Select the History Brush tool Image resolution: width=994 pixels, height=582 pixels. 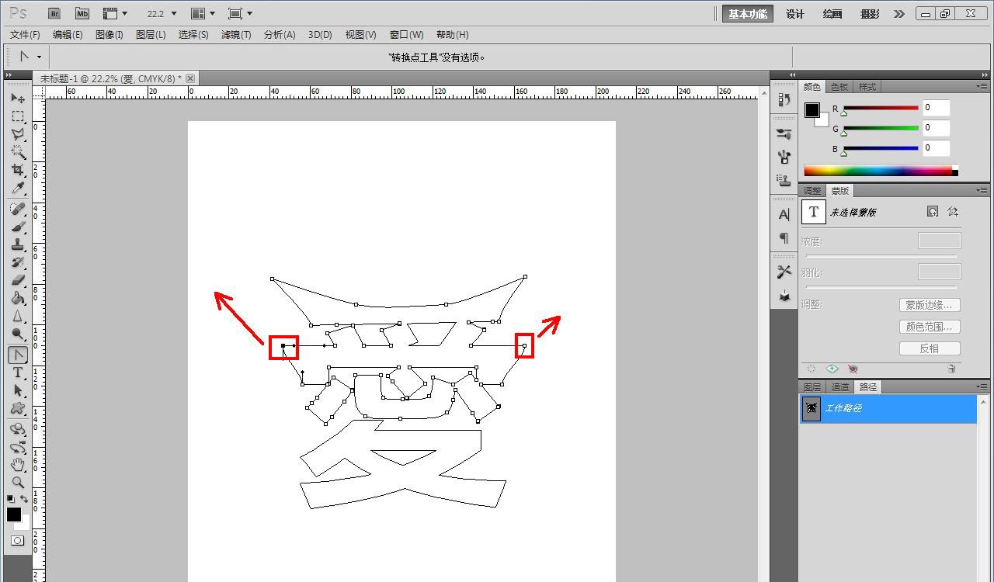pyautogui.click(x=18, y=263)
